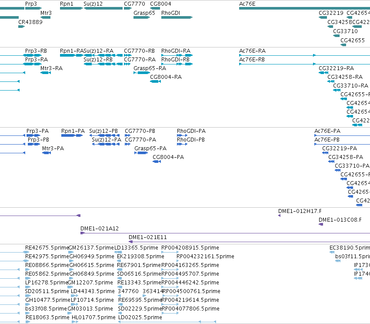Select the RhoGDI gene bar

pos(177,17)
